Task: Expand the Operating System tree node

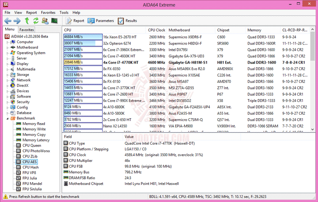Action: point(8,53)
